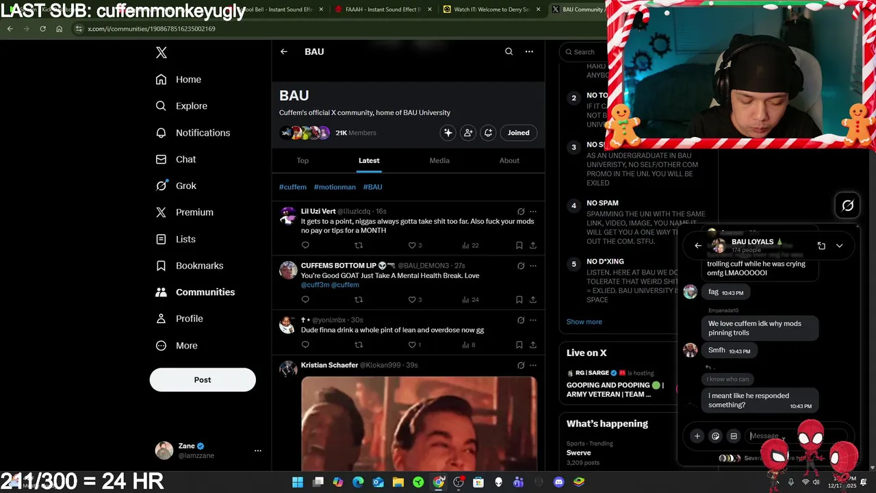
Task: Share the @yonlmbx post
Action: 533,344
